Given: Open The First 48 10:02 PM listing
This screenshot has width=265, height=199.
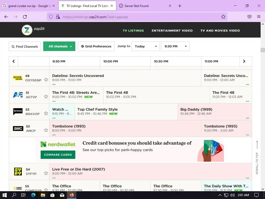Looking at the screenshot, I should [x=157, y=95].
